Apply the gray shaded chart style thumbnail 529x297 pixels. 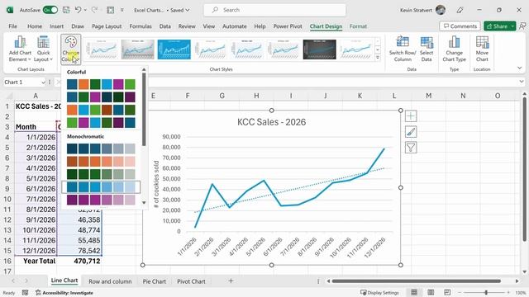coord(138,49)
